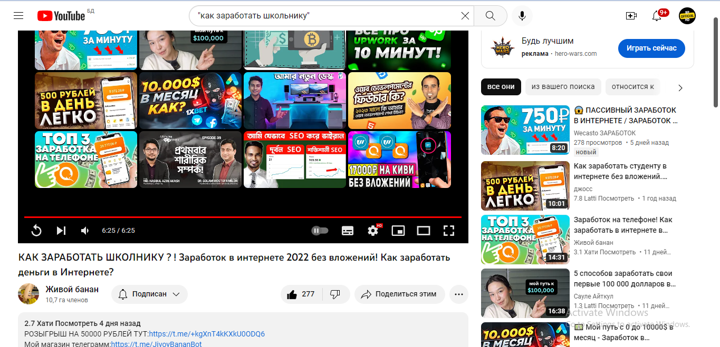The height and width of the screenshot is (347, 720).
Task: Open endscreen Upwork за 10 минут thumbnail
Action: click(x=399, y=50)
